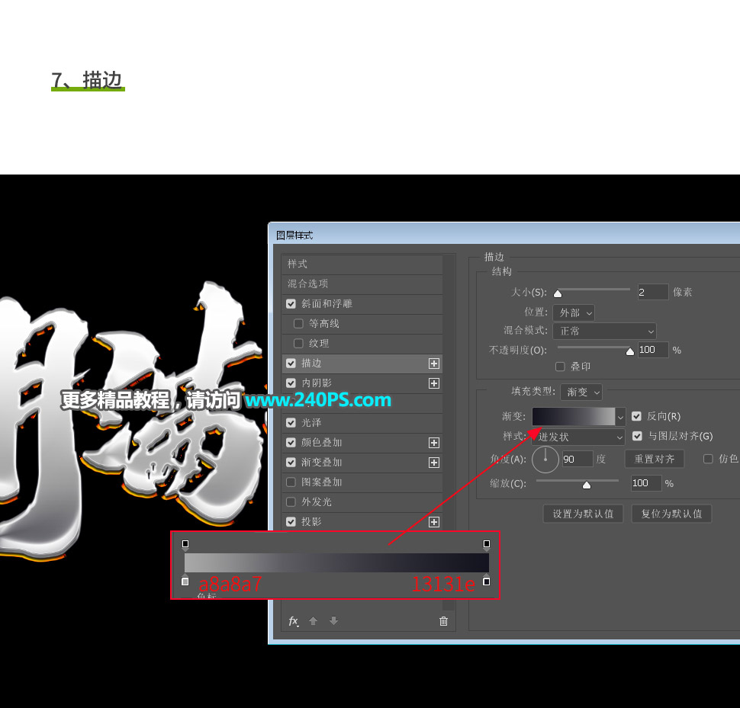Open the 混合模式 dropdown showing 正常
This screenshot has height=708, width=740.
point(605,331)
